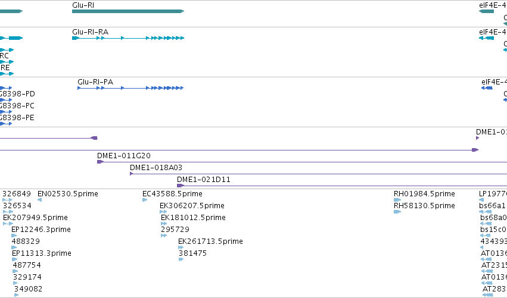Image resolution: width=507 pixels, height=298 pixels.
Task: Click the eIF4E-4 transcript glyph in second track
Action: pyautogui.click(x=486, y=38)
